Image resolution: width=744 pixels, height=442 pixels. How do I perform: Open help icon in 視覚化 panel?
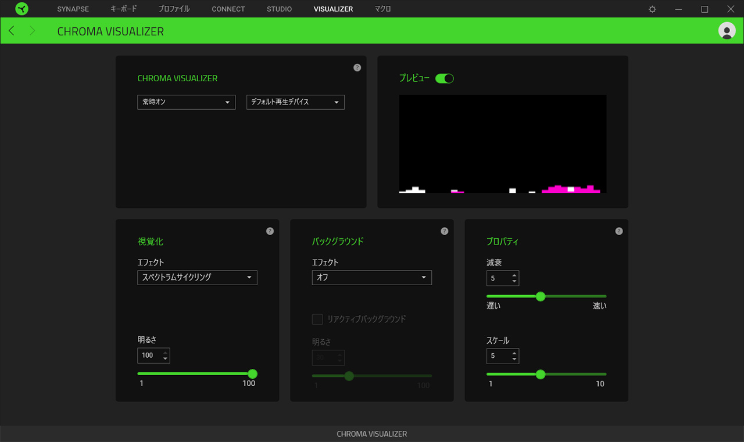pos(270,231)
